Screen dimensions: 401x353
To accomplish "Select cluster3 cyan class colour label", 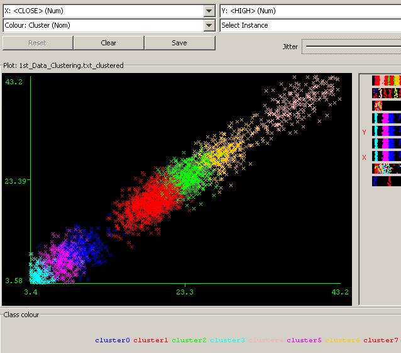I will pyautogui.click(x=228, y=340).
